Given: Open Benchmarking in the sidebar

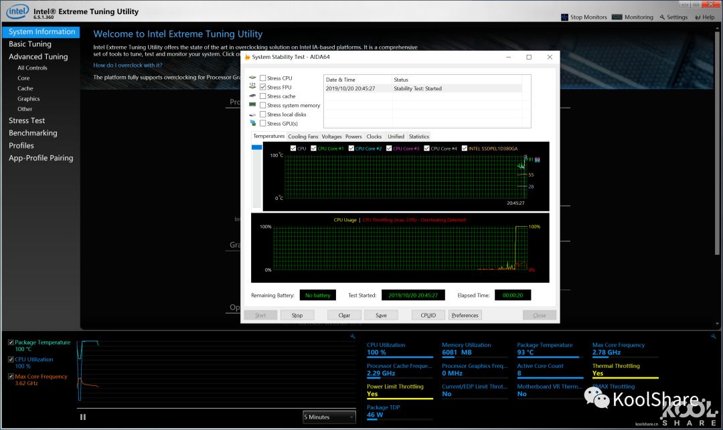Looking at the screenshot, I should click(33, 133).
